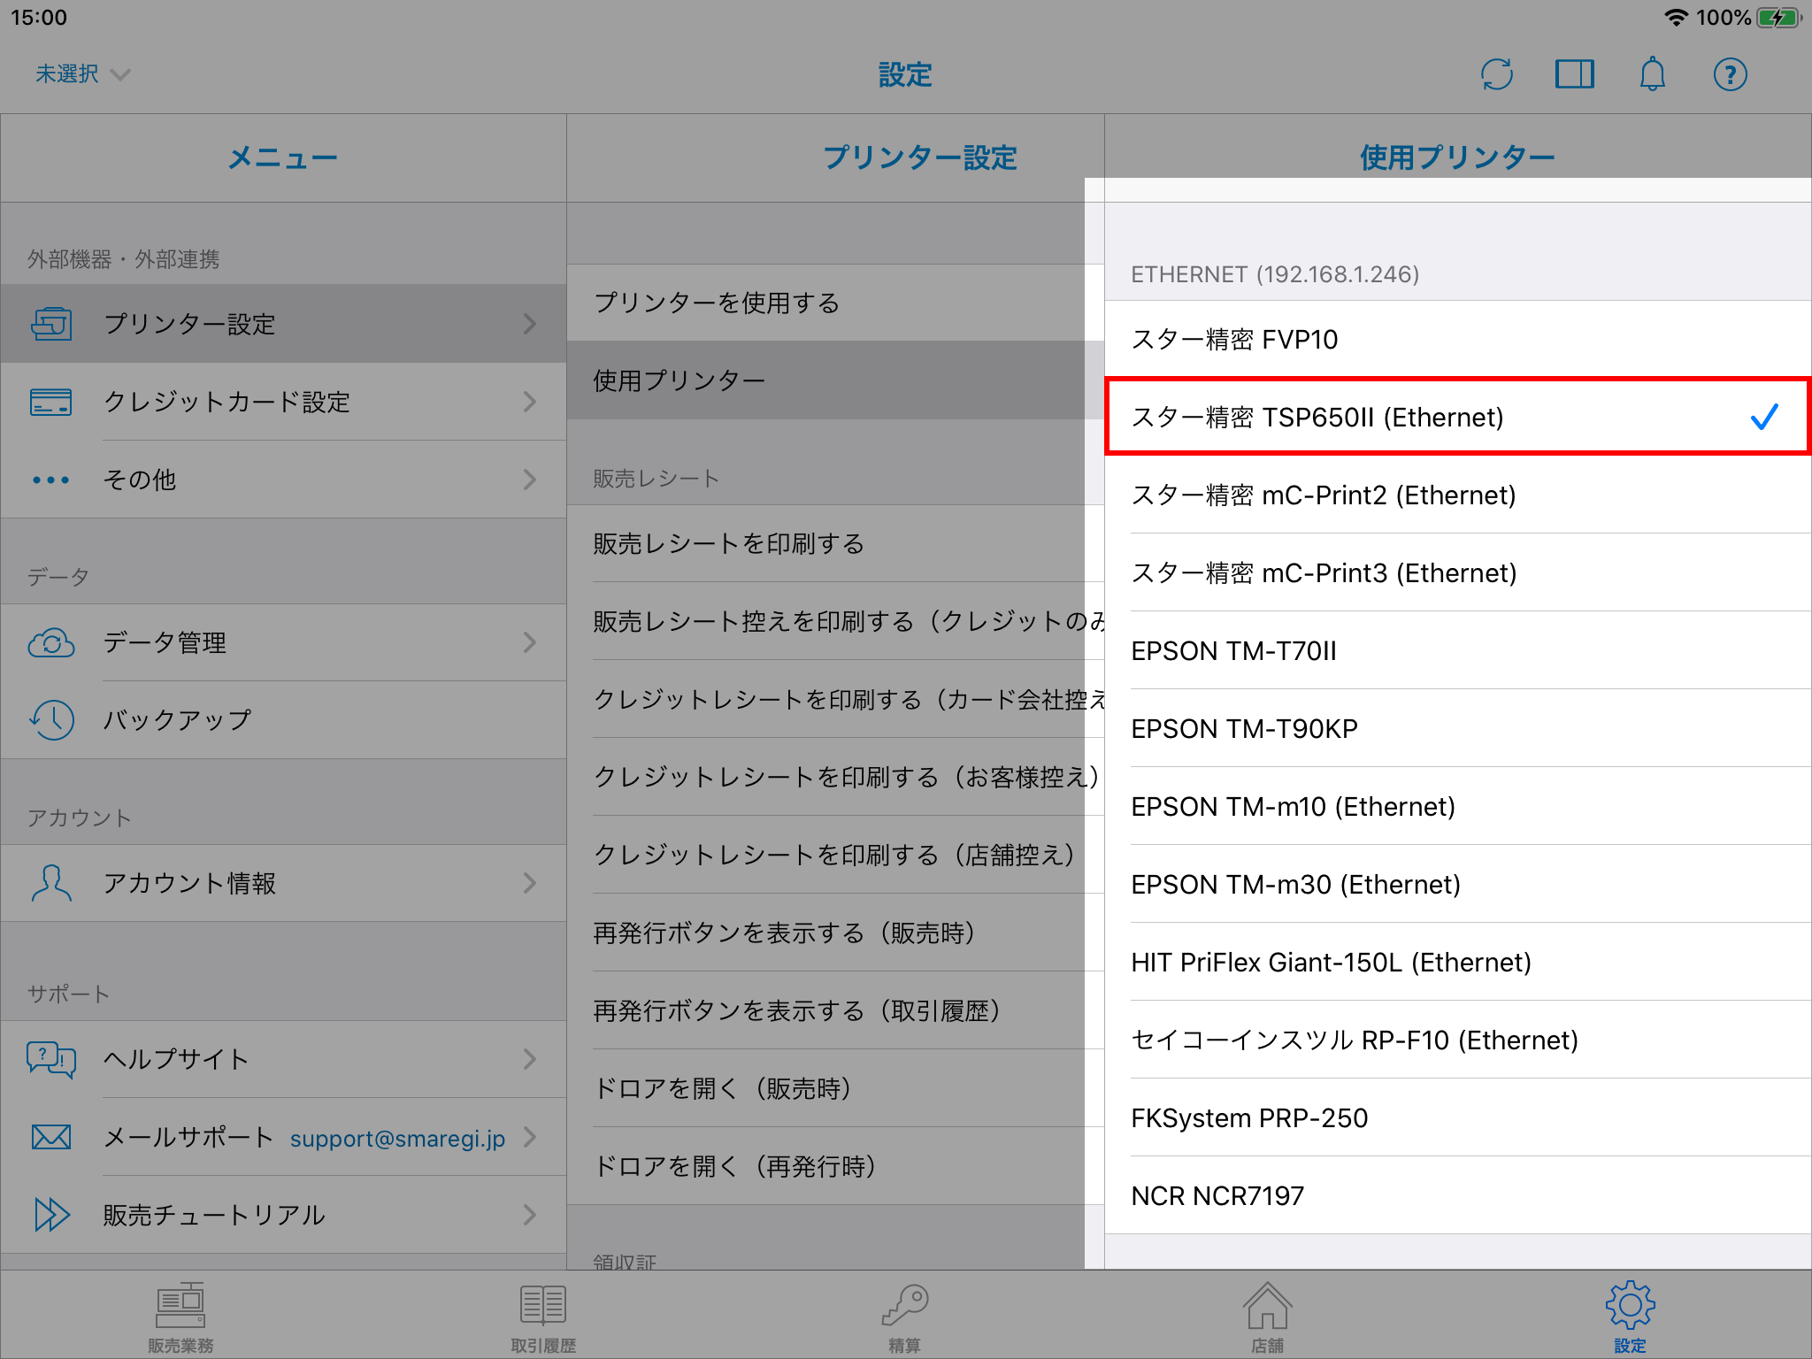Image resolution: width=1812 pixels, height=1359 pixels.
Task: Open バックアップ menu entry
Action: coord(283,720)
